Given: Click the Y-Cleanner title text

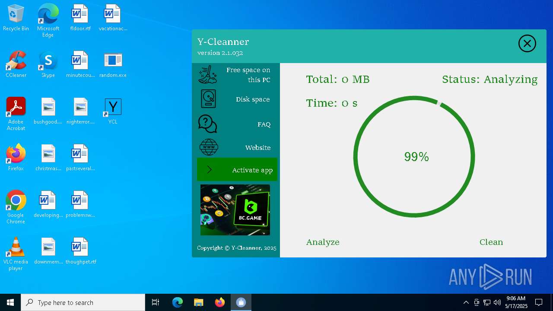Looking at the screenshot, I should [223, 42].
